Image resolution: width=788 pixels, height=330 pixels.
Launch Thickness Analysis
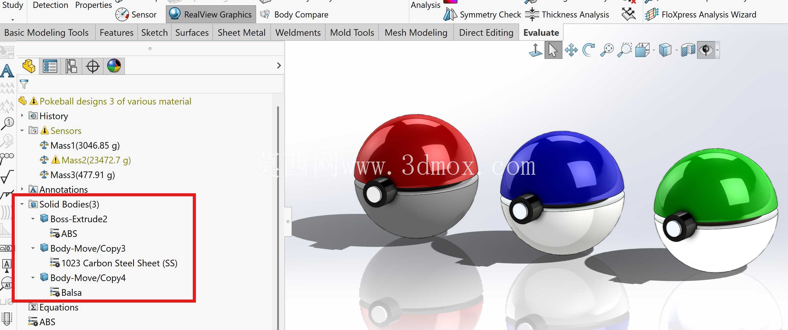click(x=567, y=14)
